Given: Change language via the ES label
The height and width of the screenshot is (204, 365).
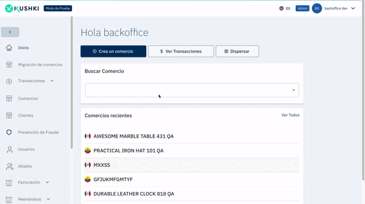Looking at the screenshot, I should [x=288, y=8].
